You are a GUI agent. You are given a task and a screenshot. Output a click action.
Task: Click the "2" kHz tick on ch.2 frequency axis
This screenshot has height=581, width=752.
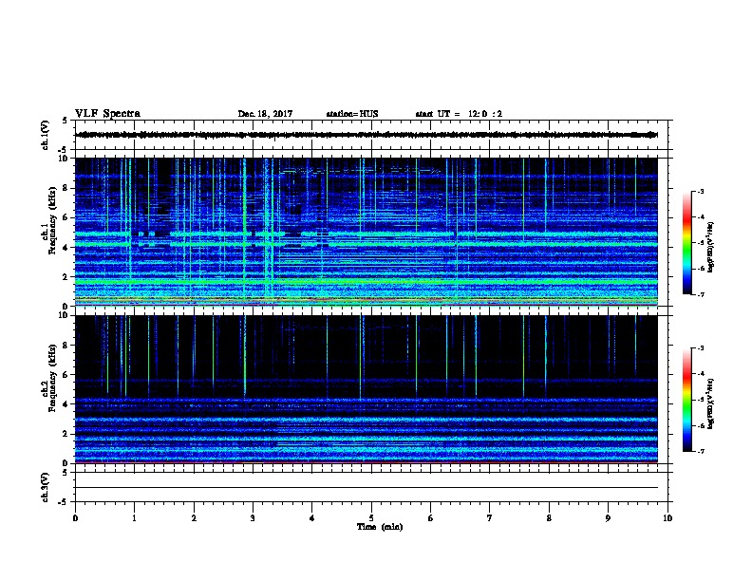66,434
